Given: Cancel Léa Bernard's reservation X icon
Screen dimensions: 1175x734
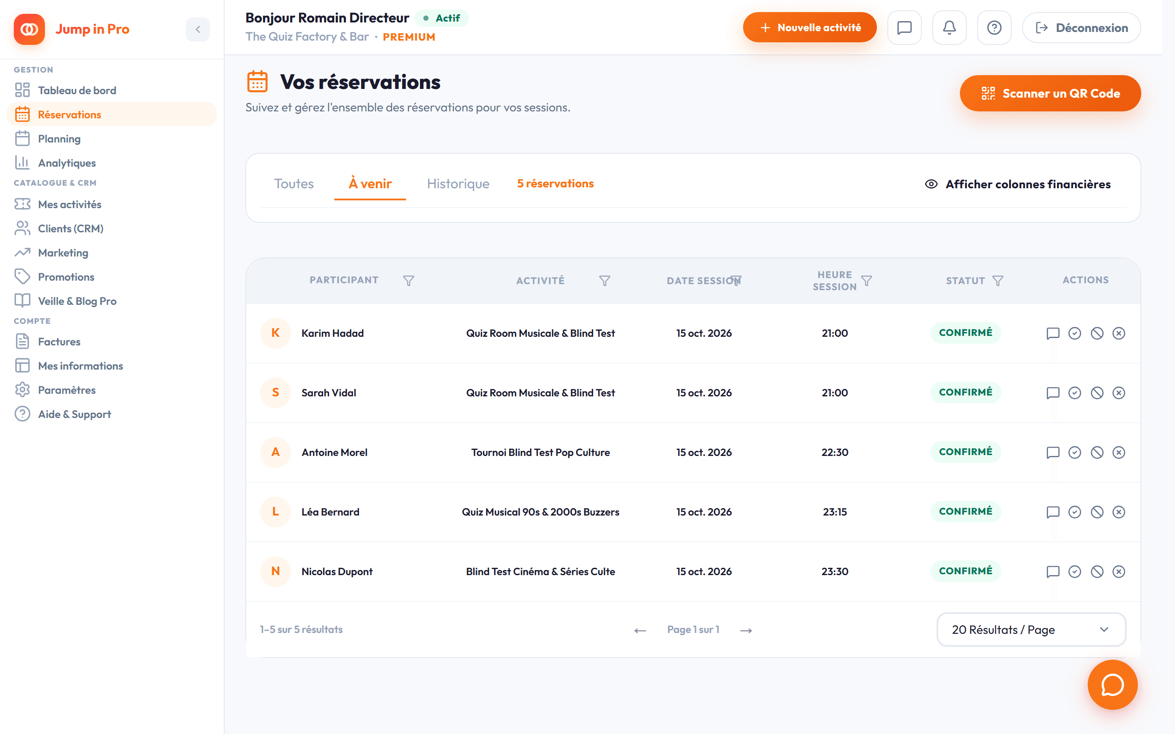Looking at the screenshot, I should (1119, 512).
